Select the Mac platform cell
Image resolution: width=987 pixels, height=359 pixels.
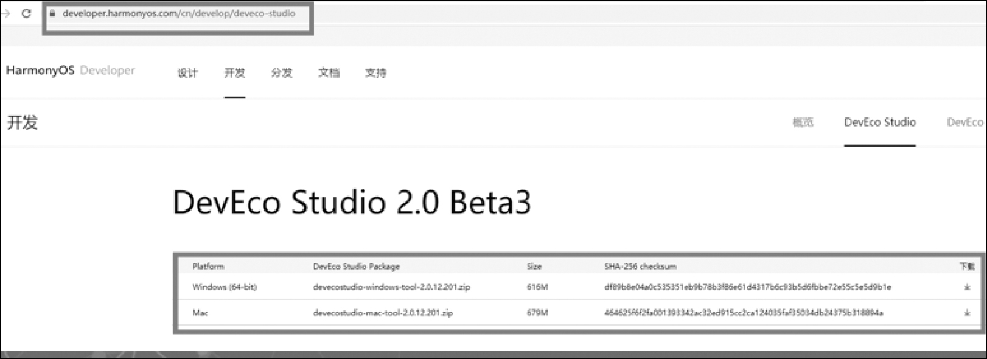tap(200, 313)
